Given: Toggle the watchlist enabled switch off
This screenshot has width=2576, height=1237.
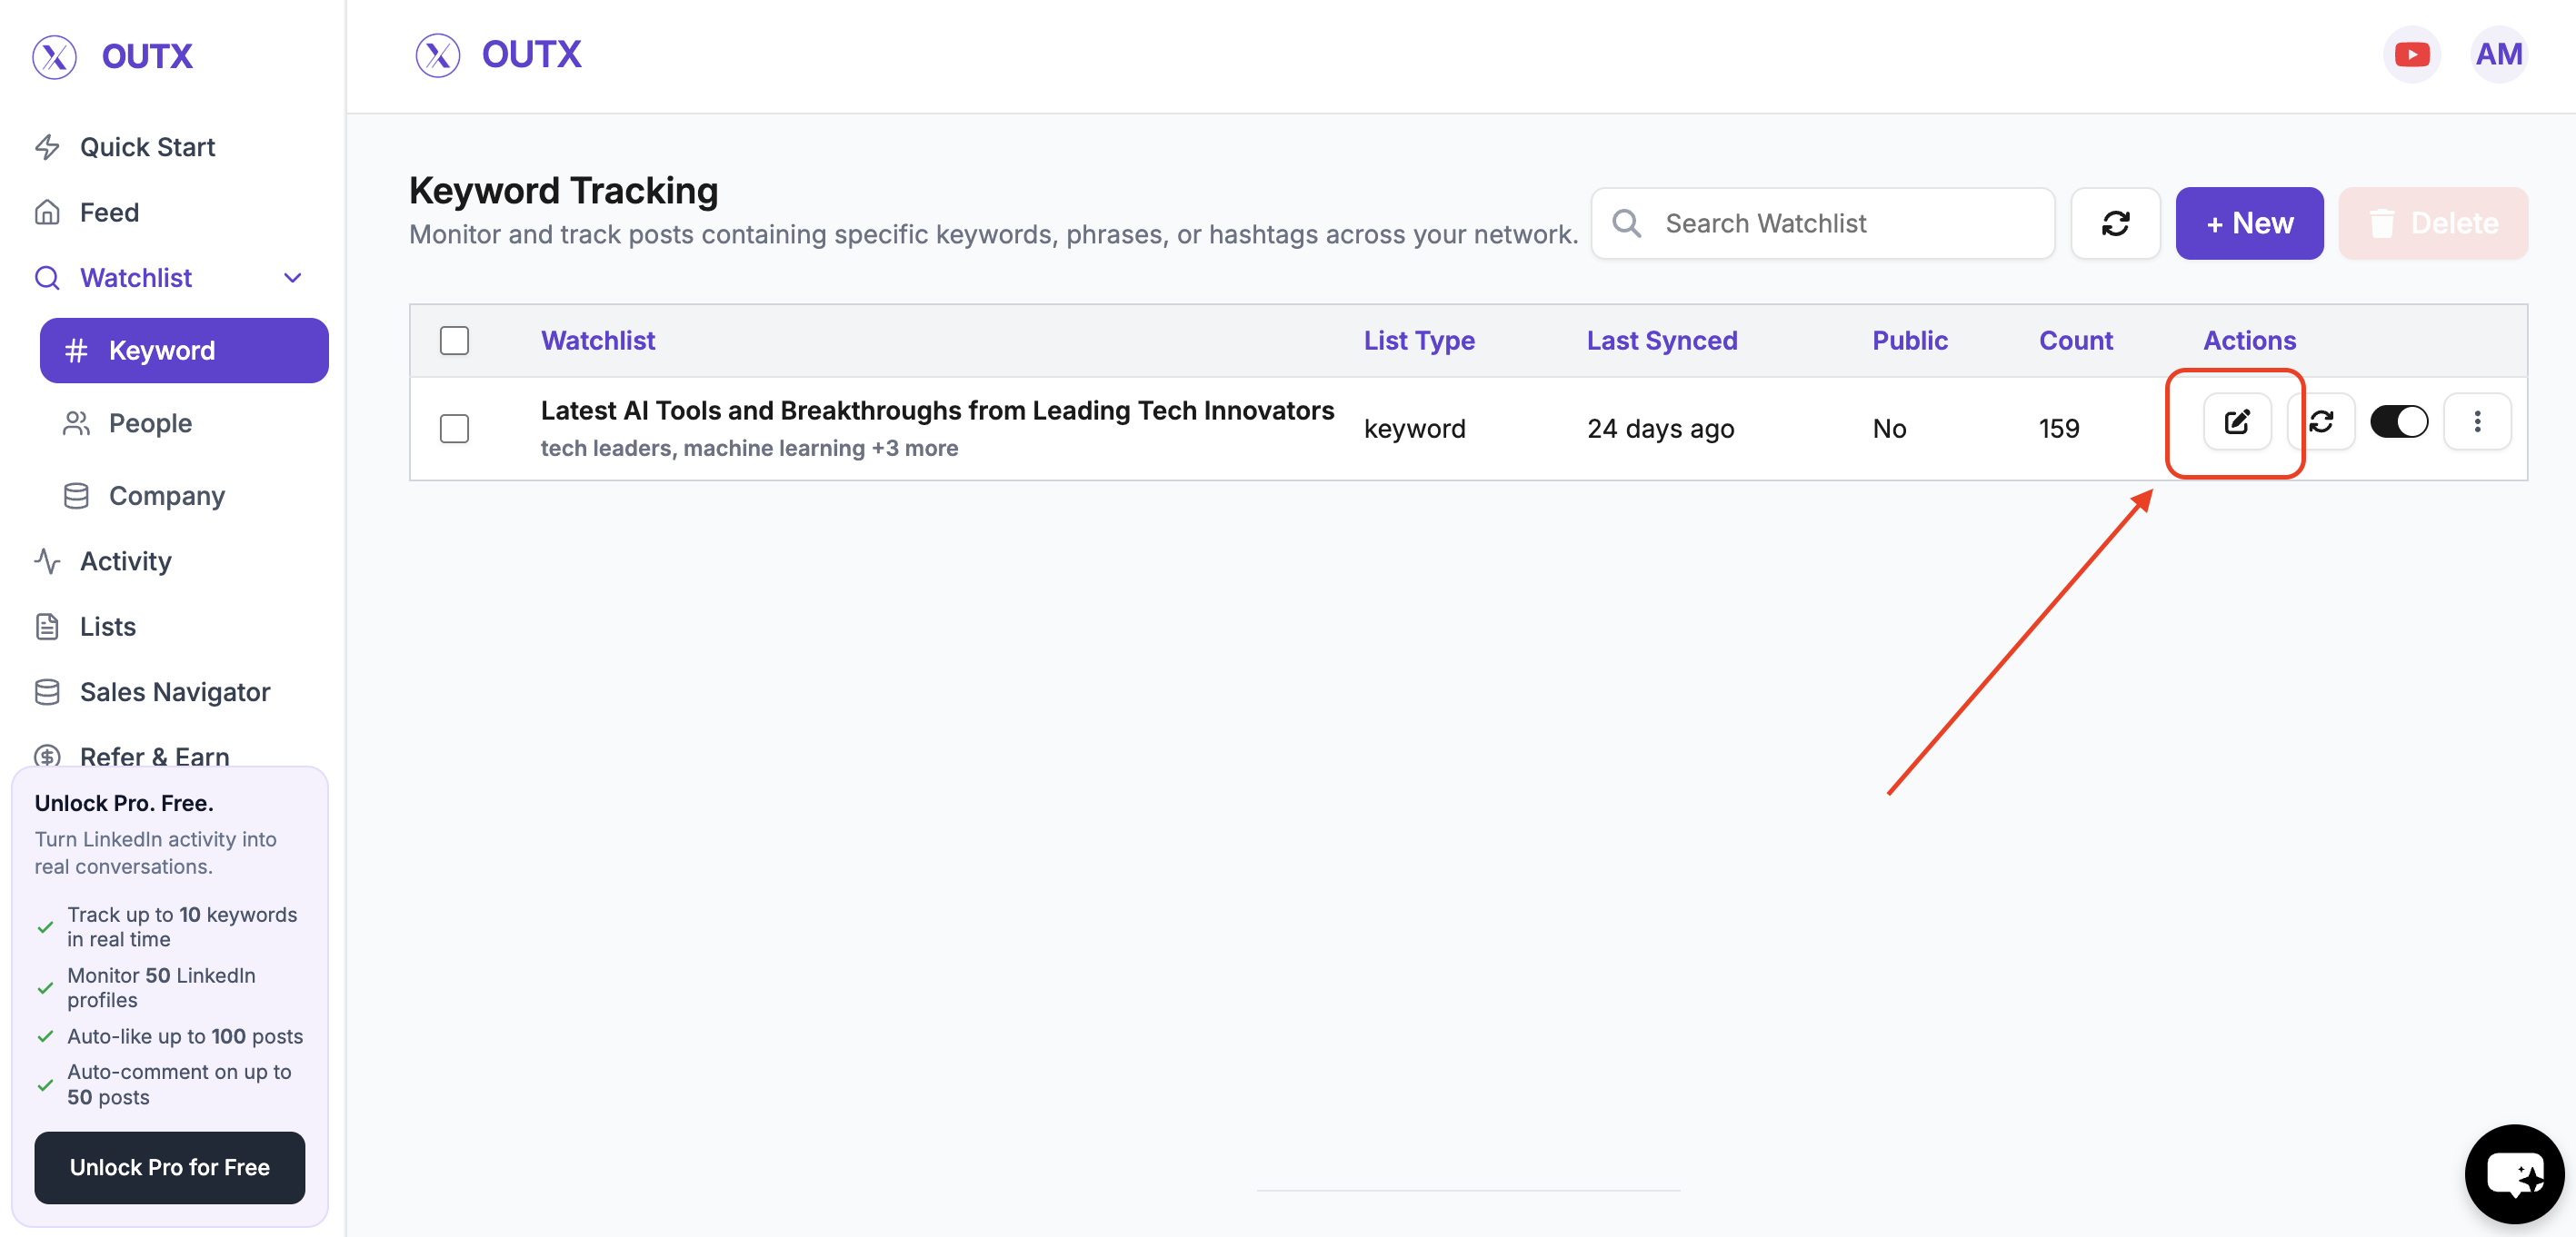Looking at the screenshot, I should pyautogui.click(x=2398, y=422).
